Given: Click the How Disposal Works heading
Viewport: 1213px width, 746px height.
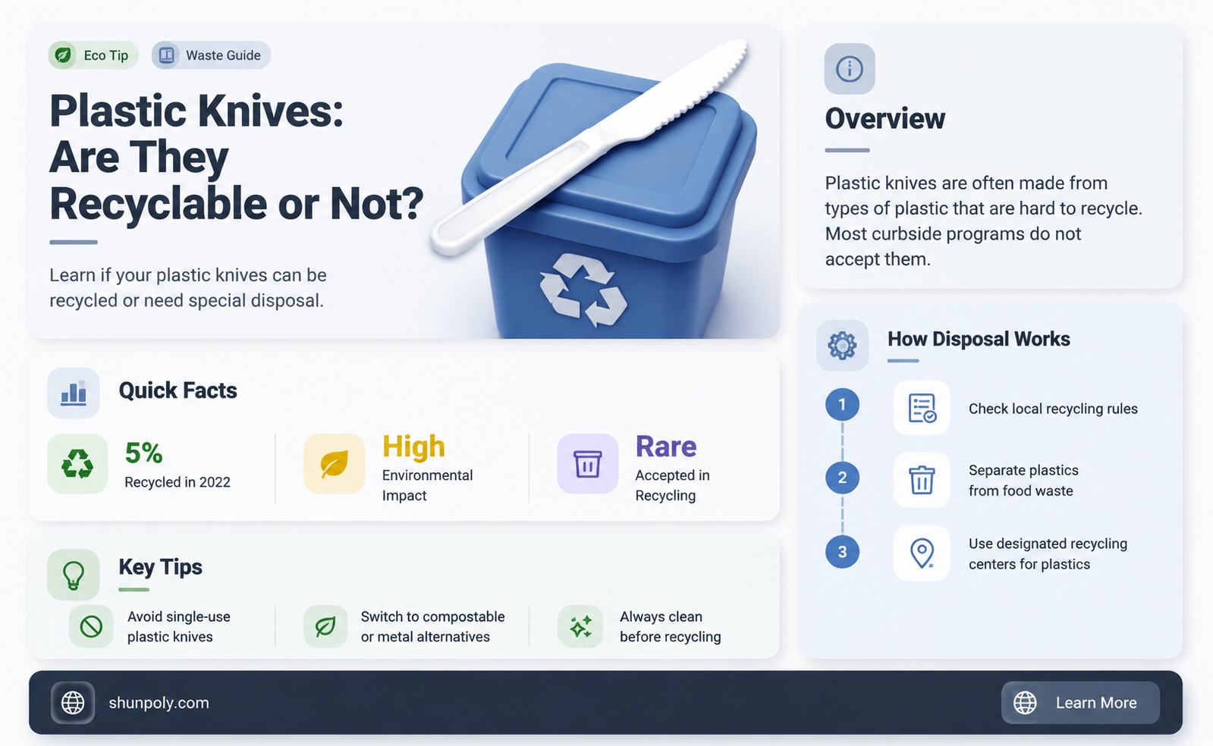Looking at the screenshot, I should click(979, 339).
